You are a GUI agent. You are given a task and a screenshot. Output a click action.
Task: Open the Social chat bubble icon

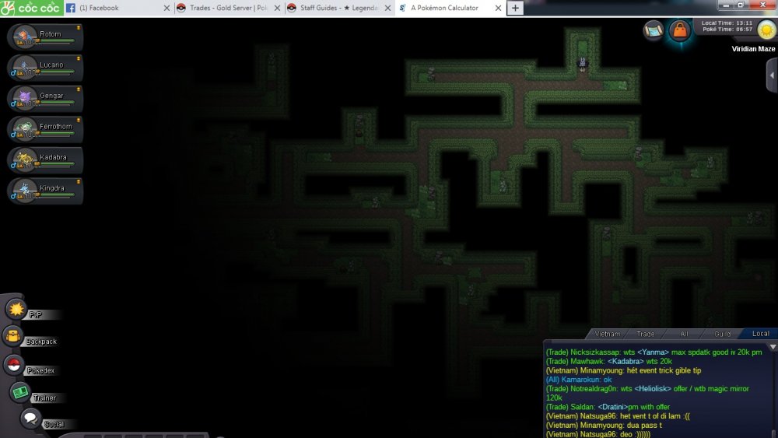coord(30,419)
